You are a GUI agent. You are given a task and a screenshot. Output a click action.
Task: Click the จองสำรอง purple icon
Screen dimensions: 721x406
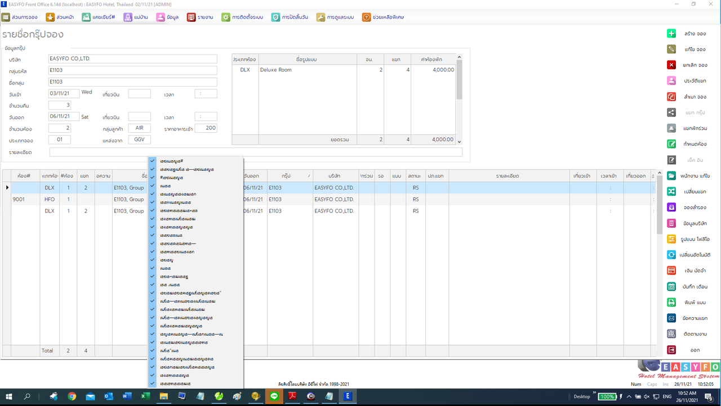tap(671, 207)
